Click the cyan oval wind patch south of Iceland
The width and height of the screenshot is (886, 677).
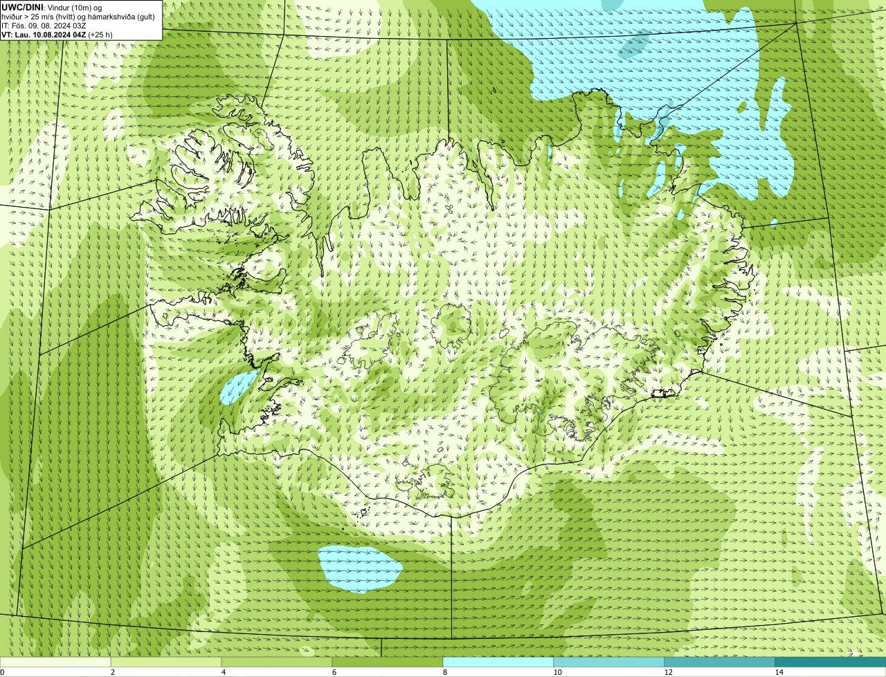360,568
